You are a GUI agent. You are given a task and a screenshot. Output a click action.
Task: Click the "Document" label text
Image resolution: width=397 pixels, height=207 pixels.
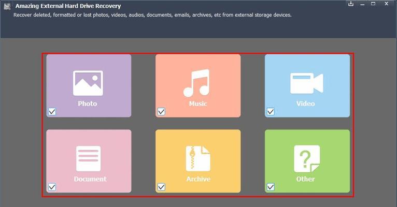point(90,179)
